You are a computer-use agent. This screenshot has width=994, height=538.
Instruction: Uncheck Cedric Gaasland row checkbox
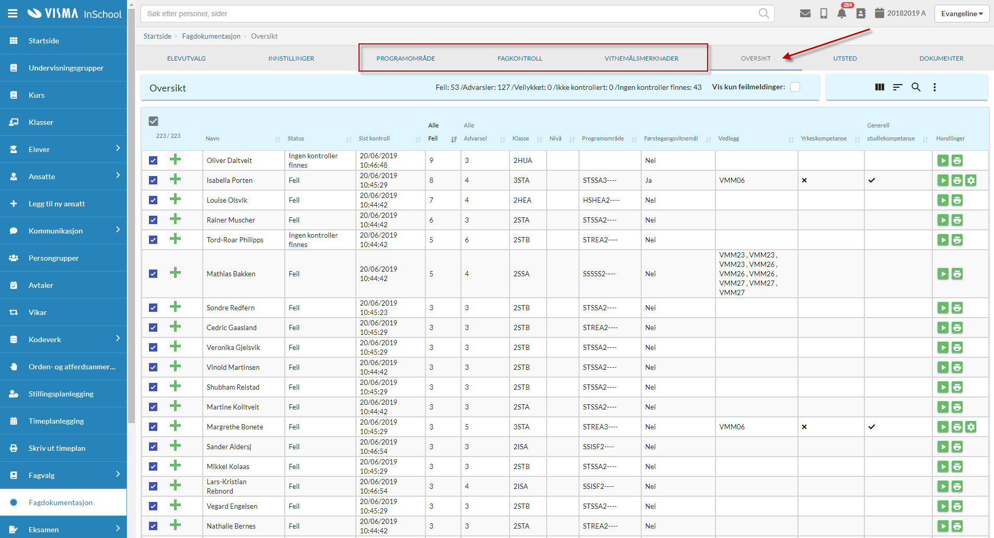click(x=153, y=328)
